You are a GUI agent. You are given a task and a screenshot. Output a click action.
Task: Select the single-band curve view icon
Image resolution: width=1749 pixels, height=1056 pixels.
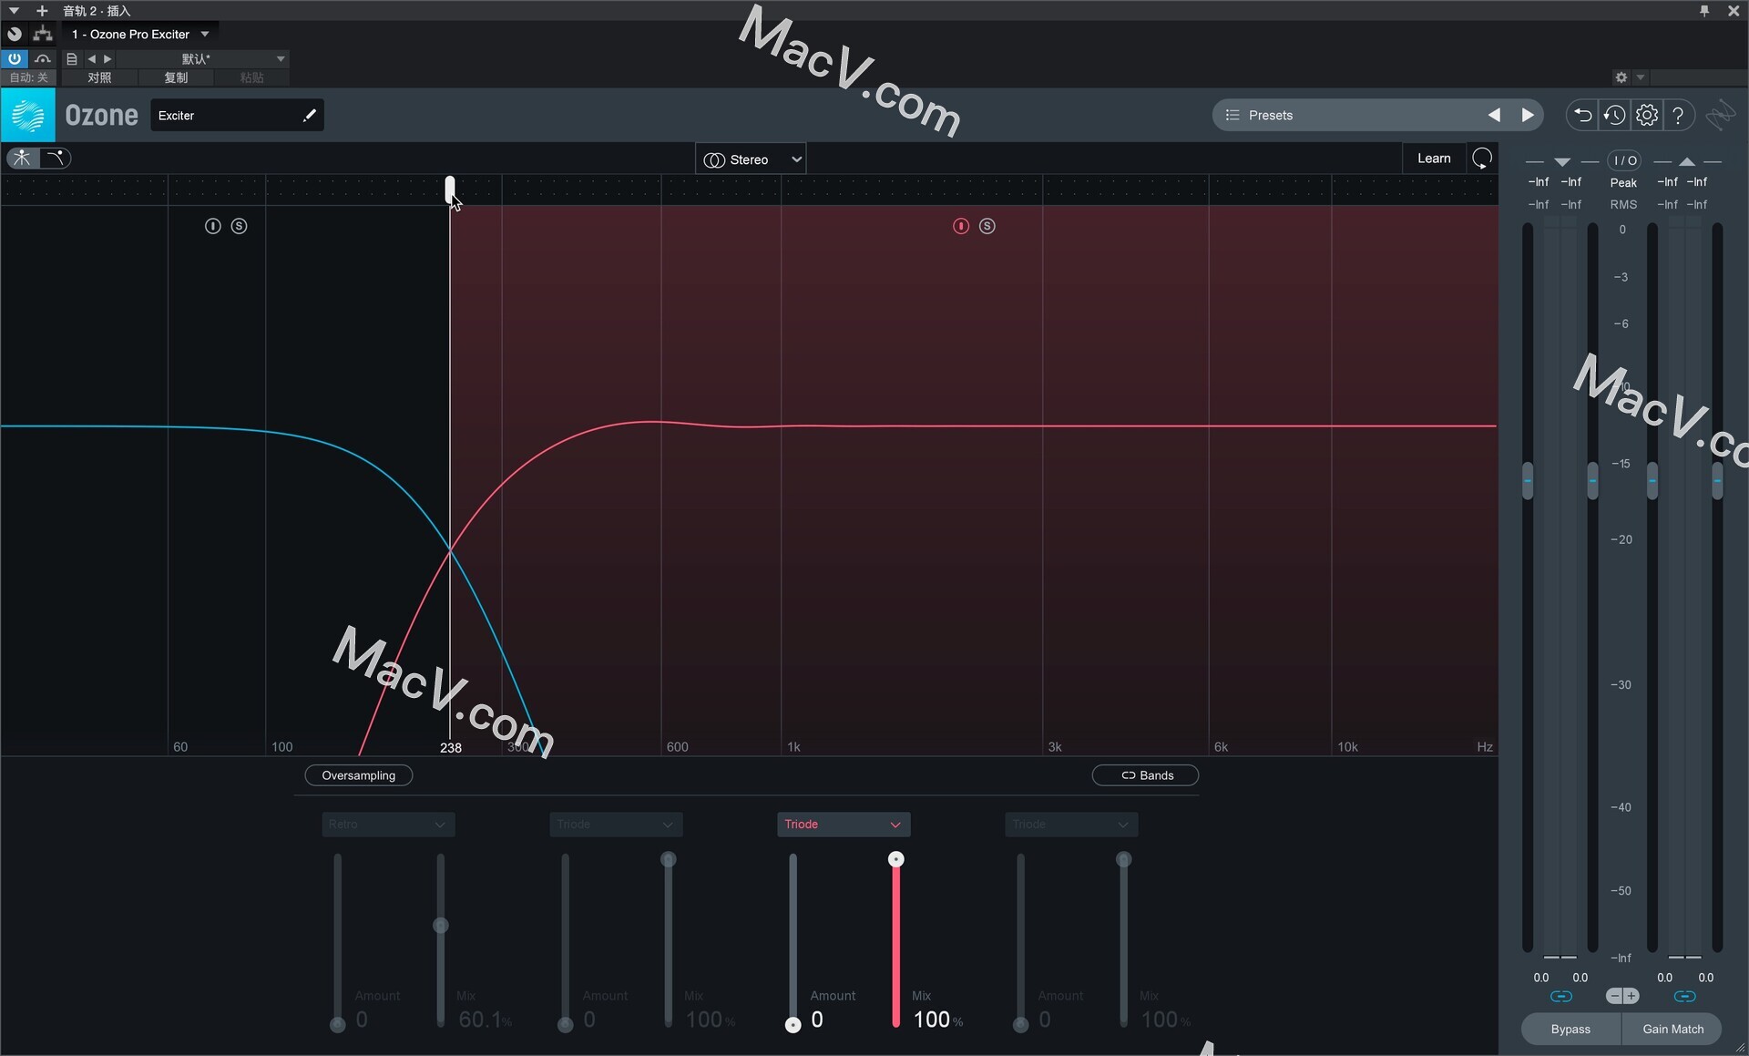(56, 158)
